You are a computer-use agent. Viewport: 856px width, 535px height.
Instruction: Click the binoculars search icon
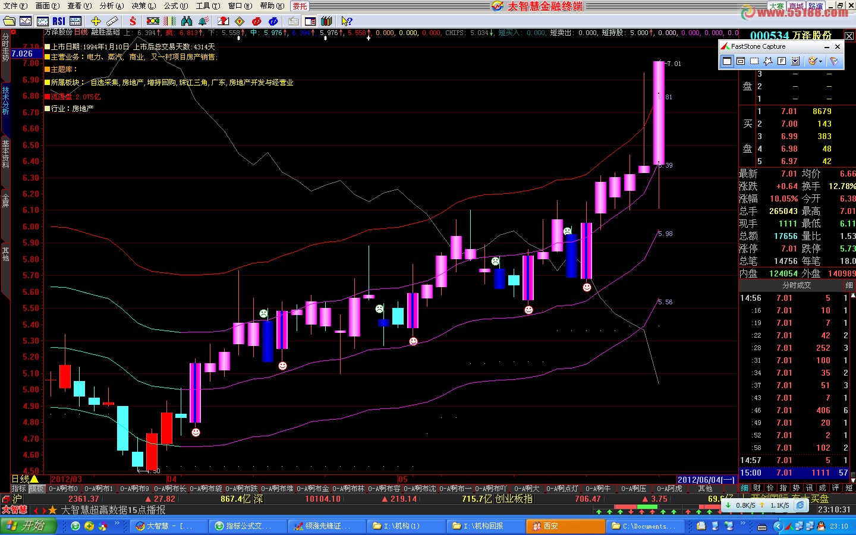click(187, 21)
